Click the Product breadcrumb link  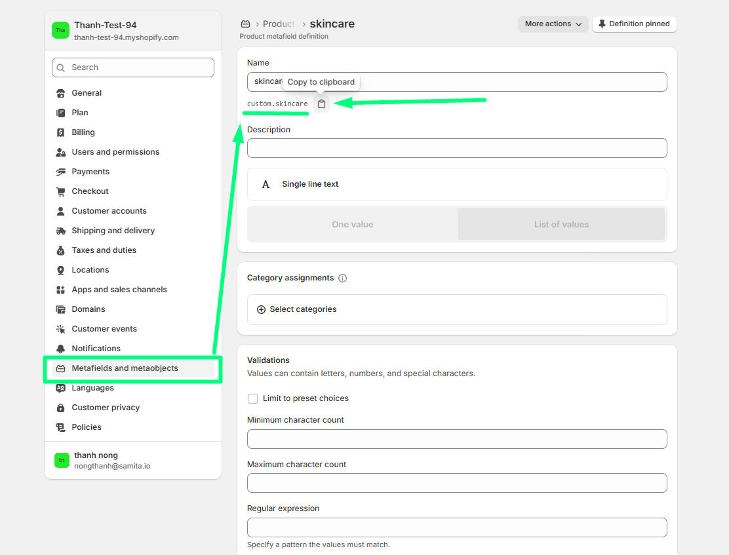click(x=279, y=24)
